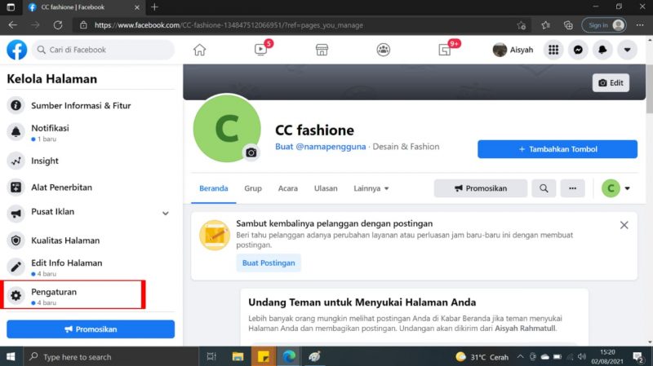Screen dimensions: 653x366
Task: Dismiss the Sambut kembalinya pelanggan card
Action: coord(624,225)
